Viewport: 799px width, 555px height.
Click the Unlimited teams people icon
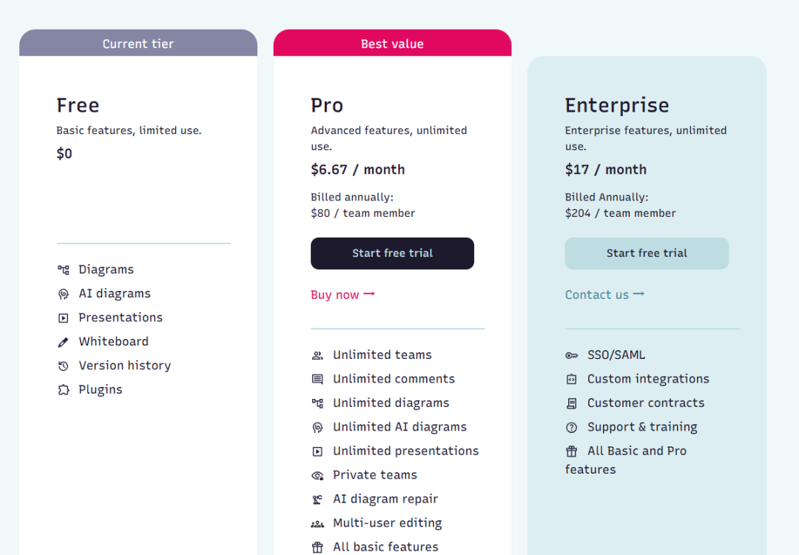pos(317,355)
